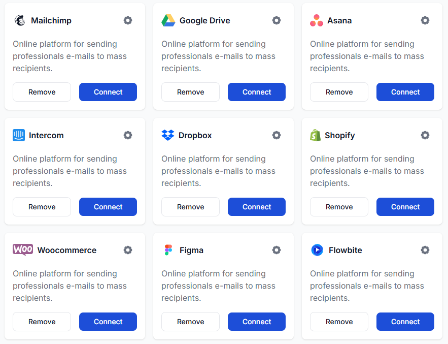Remove the Shopify integration

339,207
